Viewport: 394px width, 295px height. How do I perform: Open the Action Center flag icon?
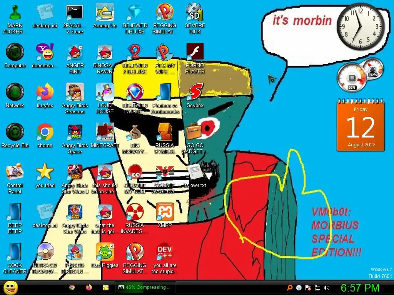[308, 288]
